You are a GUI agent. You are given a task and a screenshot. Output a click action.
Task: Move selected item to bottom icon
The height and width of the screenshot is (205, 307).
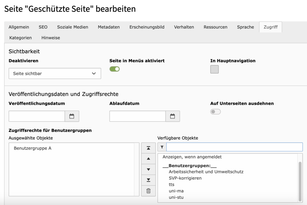(x=149, y=180)
